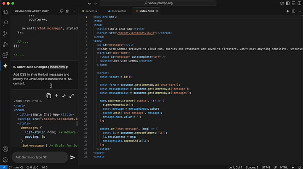303x169 pixels.
Task: Open Gemini chat panel more actions
Action: coord(73,11)
